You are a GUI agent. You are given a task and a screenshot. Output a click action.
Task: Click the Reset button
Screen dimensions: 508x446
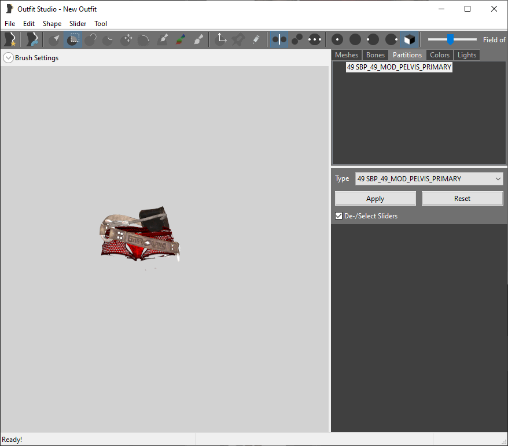click(x=462, y=199)
